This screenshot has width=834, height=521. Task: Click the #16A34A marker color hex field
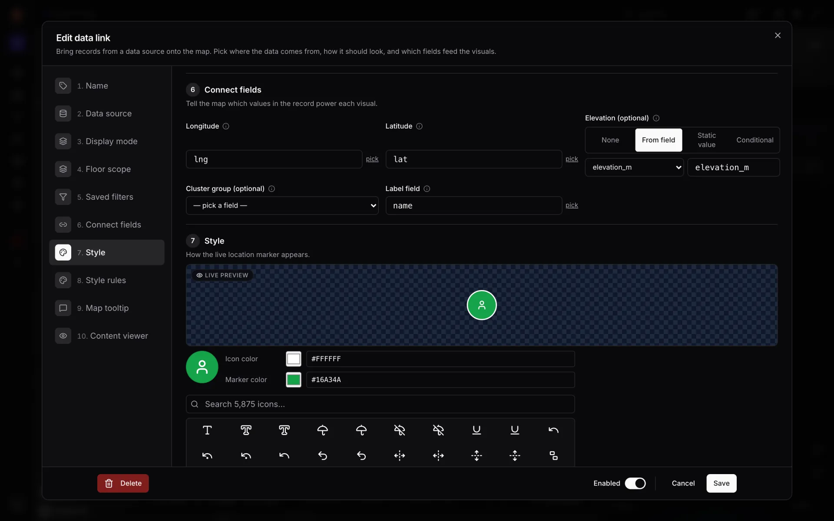(440, 380)
